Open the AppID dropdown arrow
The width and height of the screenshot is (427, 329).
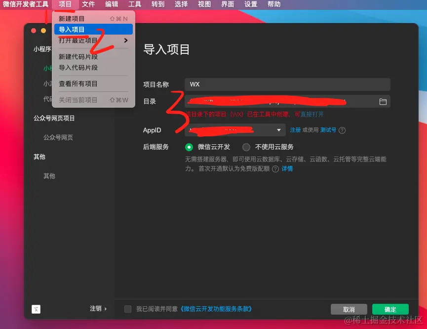(278, 130)
